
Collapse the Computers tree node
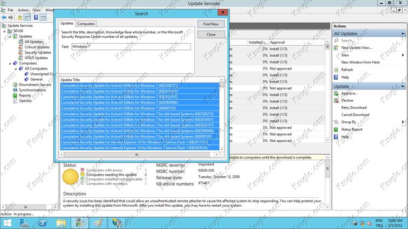point(10,64)
